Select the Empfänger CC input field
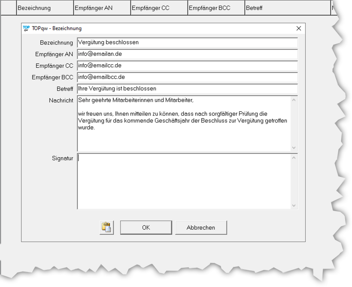Screen dimensions: 352x287 [x=187, y=66]
